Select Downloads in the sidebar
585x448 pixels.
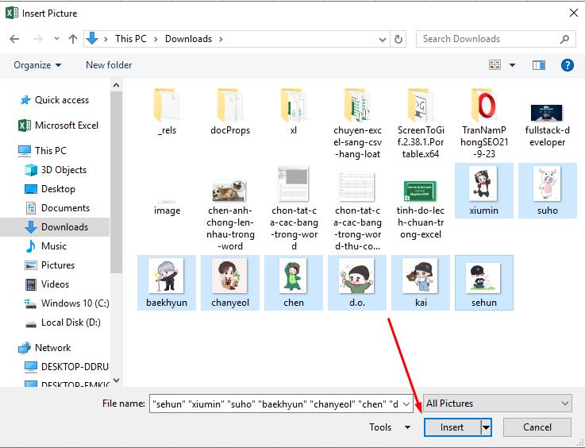click(55, 227)
